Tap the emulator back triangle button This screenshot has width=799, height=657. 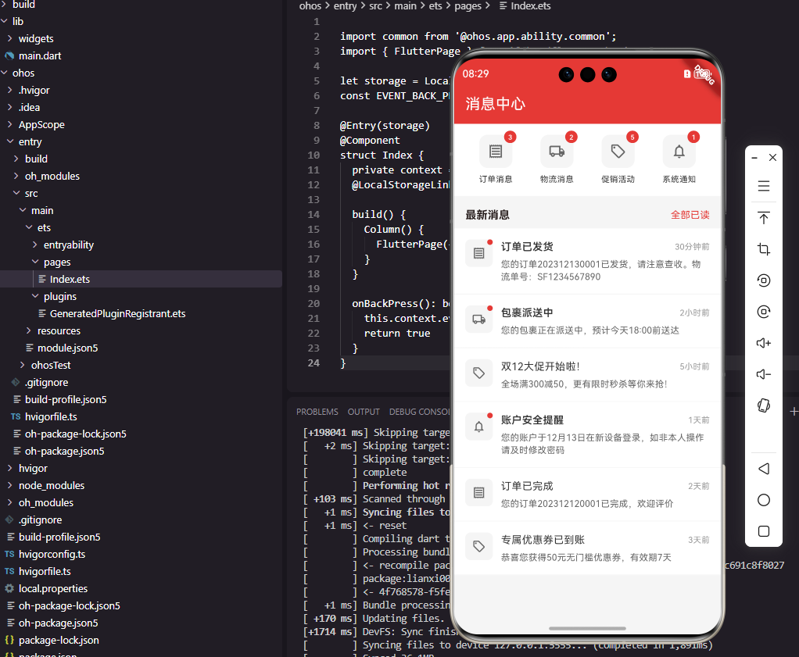point(763,469)
